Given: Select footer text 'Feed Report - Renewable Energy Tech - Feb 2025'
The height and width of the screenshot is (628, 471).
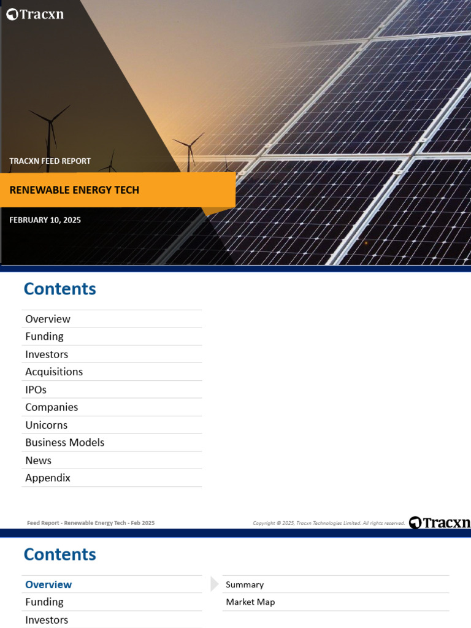Looking at the screenshot, I should point(91,523).
